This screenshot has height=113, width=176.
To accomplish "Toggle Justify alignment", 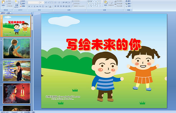I will [64, 6].
